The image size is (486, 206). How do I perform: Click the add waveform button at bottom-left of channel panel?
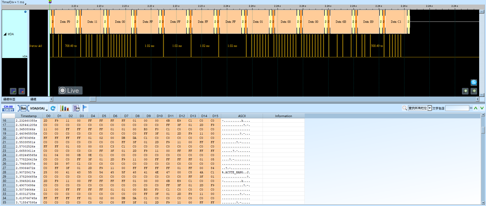[13, 91]
